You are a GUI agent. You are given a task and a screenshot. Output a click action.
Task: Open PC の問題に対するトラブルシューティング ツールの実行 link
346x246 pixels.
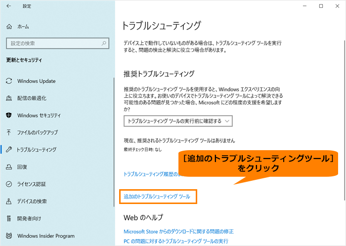click(x=176, y=241)
